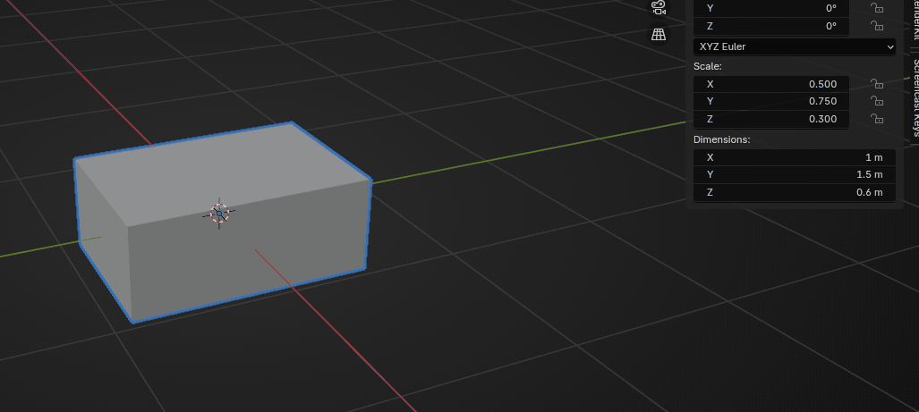Select the Scale Z field showing 0.300
This screenshot has height=412, width=919.
[770, 120]
